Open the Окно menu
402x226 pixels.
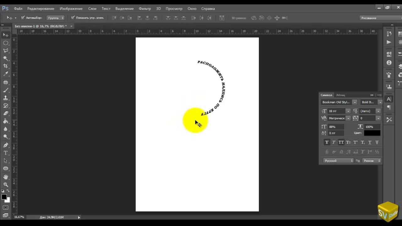[x=192, y=8]
